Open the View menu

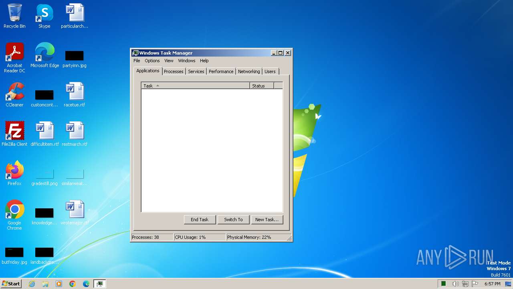pyautogui.click(x=169, y=61)
